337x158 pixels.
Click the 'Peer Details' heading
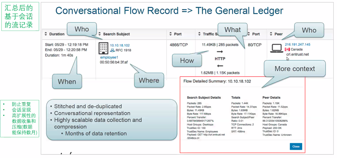272,98
